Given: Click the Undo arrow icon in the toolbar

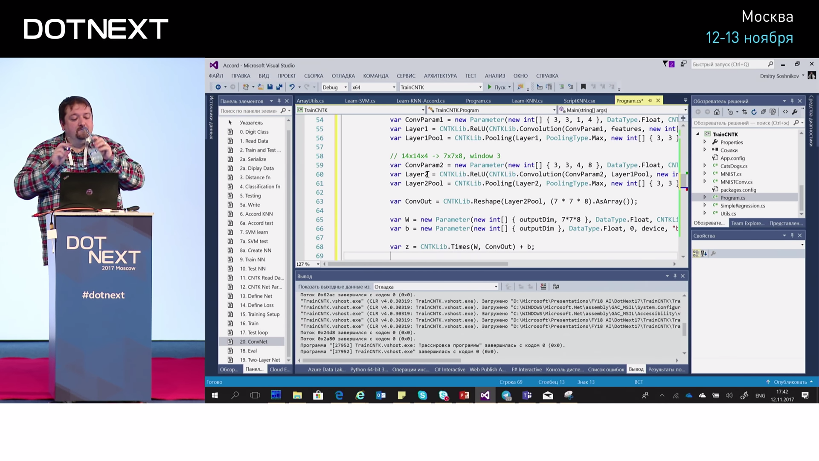Looking at the screenshot, I should (292, 87).
